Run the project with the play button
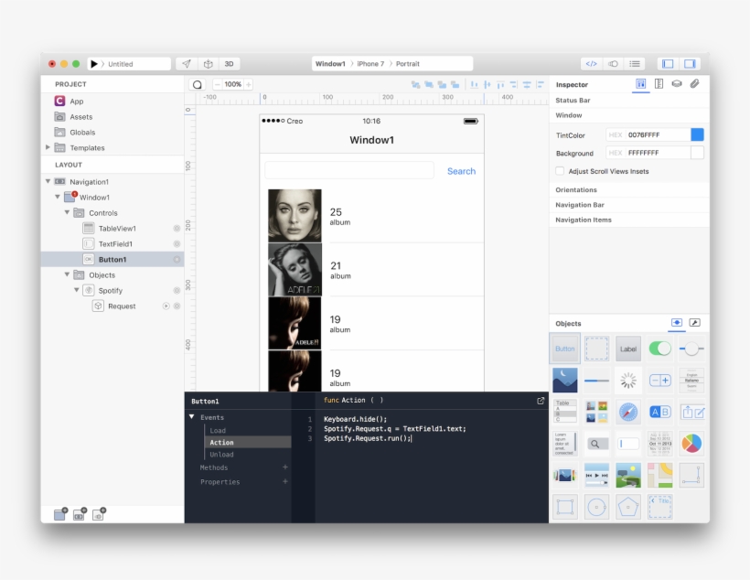 click(94, 63)
